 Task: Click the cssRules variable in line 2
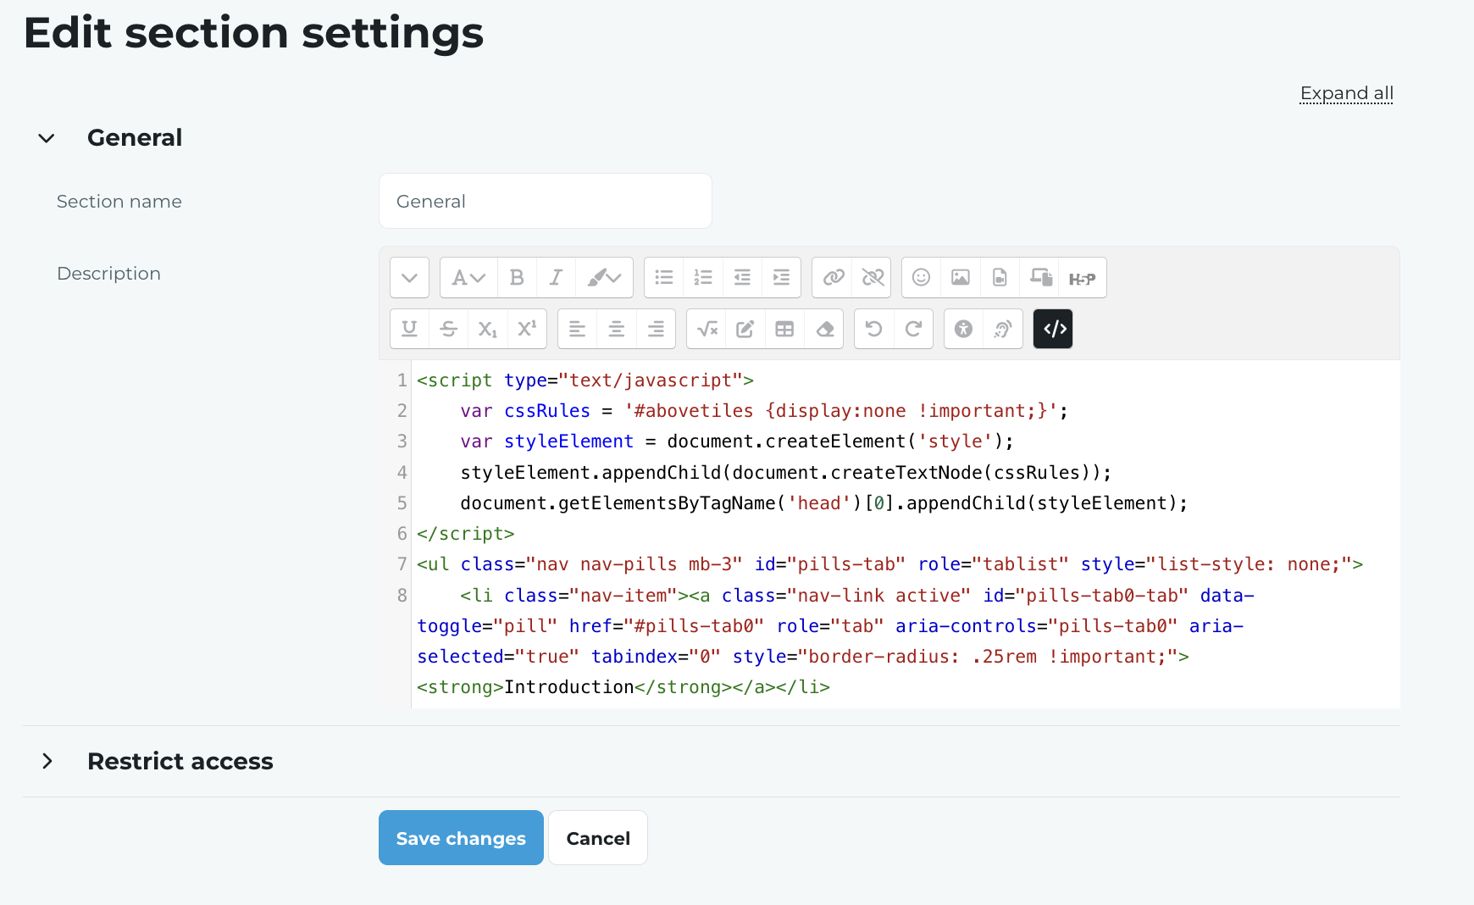click(547, 411)
